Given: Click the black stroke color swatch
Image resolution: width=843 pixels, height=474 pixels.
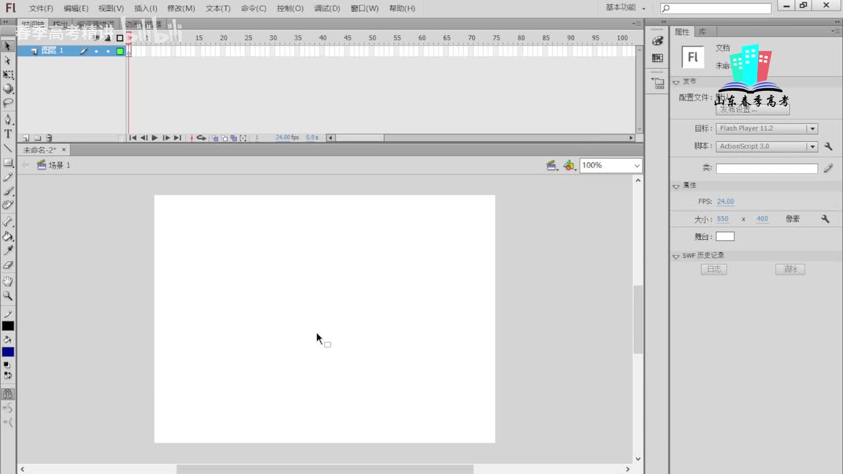Looking at the screenshot, I should 8,326.
